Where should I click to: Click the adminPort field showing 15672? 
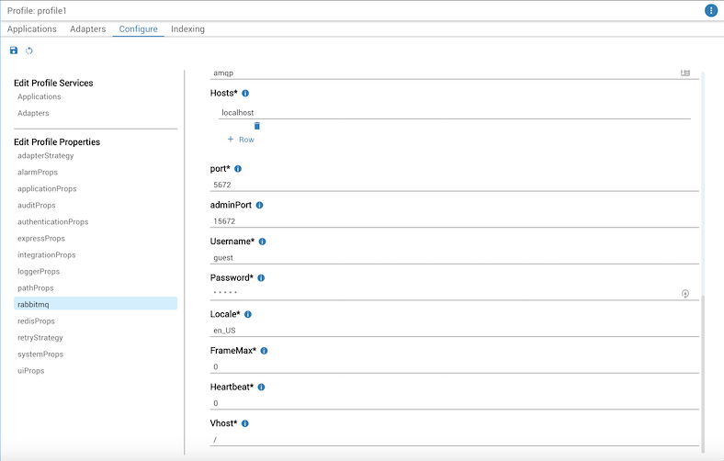[455, 221]
